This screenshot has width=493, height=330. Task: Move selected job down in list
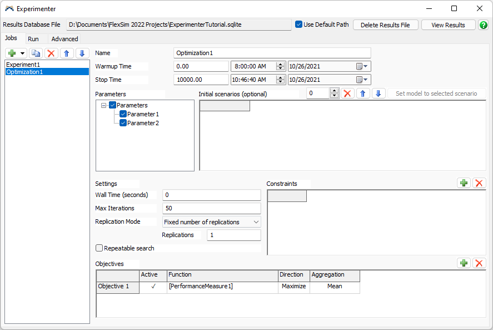click(x=82, y=53)
